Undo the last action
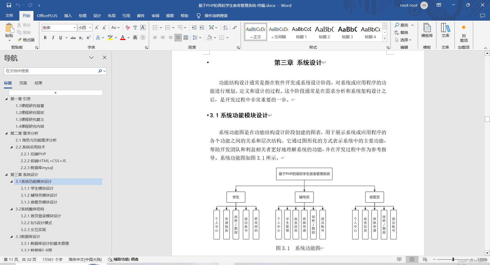This screenshot has width=490, height=265. click(18, 5)
